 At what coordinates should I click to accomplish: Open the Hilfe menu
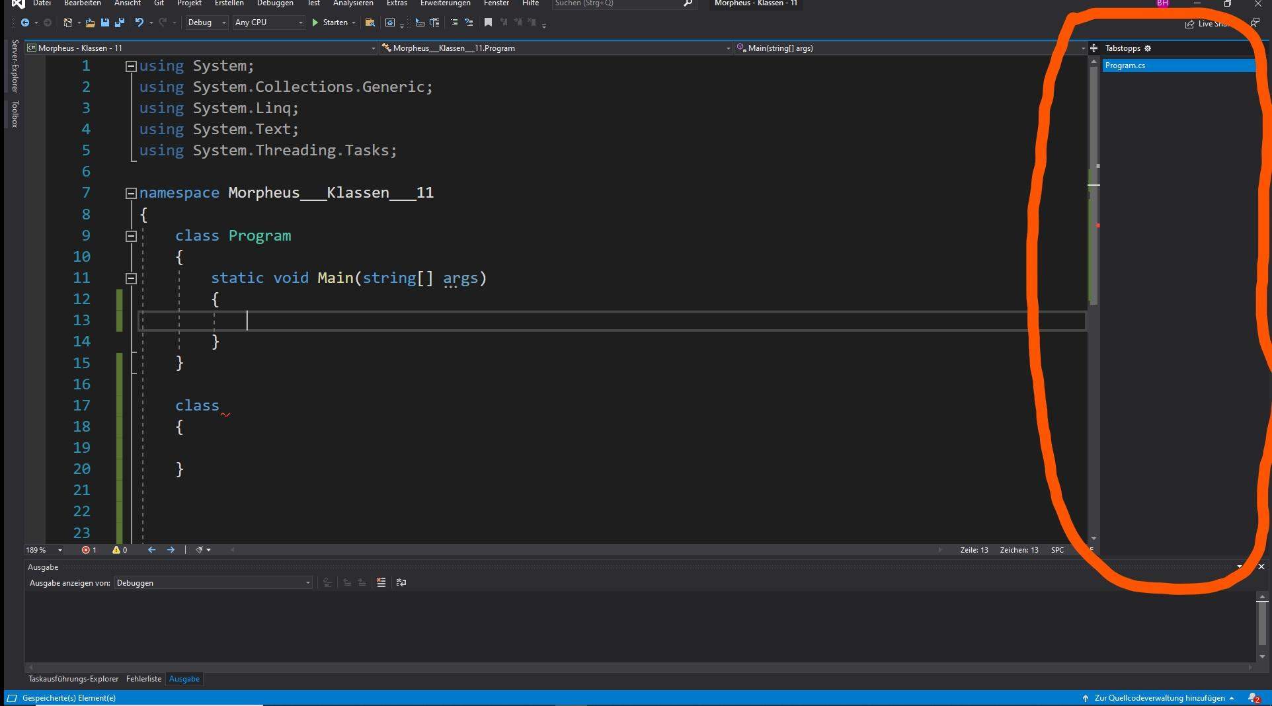pos(530,3)
